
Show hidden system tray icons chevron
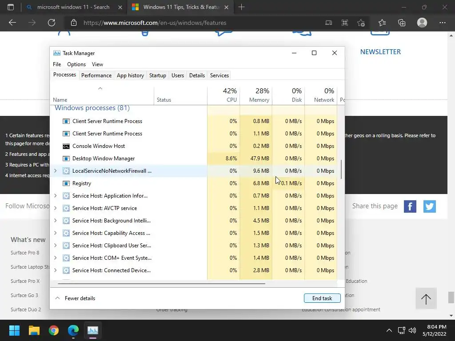coord(389,330)
